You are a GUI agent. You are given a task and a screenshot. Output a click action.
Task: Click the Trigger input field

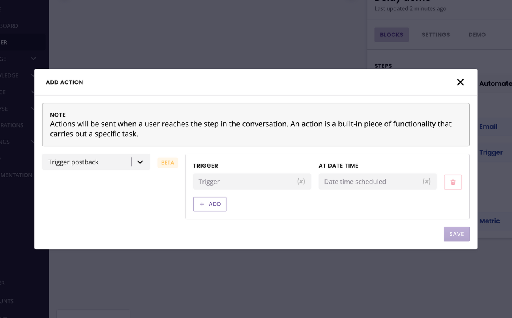[x=252, y=182]
